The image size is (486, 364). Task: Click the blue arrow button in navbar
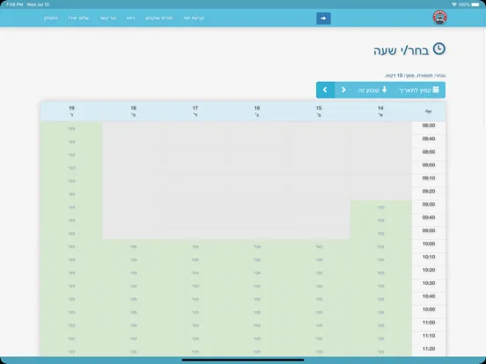(323, 18)
